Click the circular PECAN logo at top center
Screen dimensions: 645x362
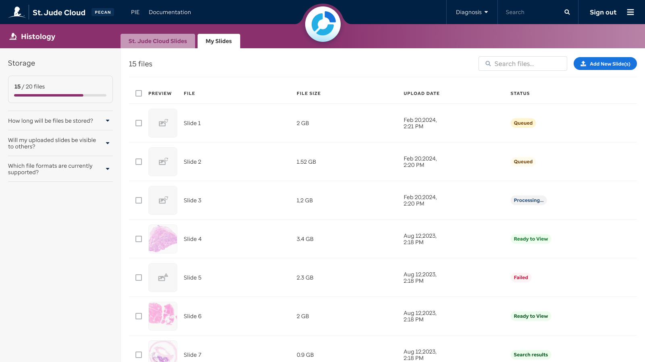click(323, 24)
